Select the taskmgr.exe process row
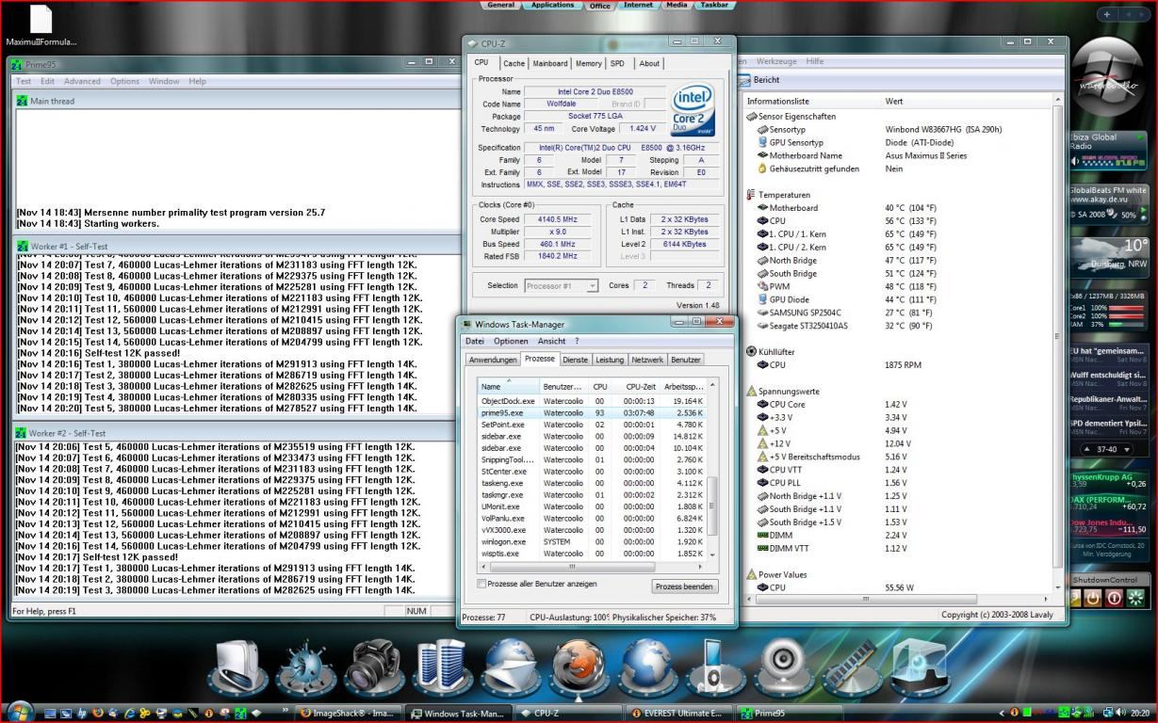The image size is (1158, 723). 591,495
